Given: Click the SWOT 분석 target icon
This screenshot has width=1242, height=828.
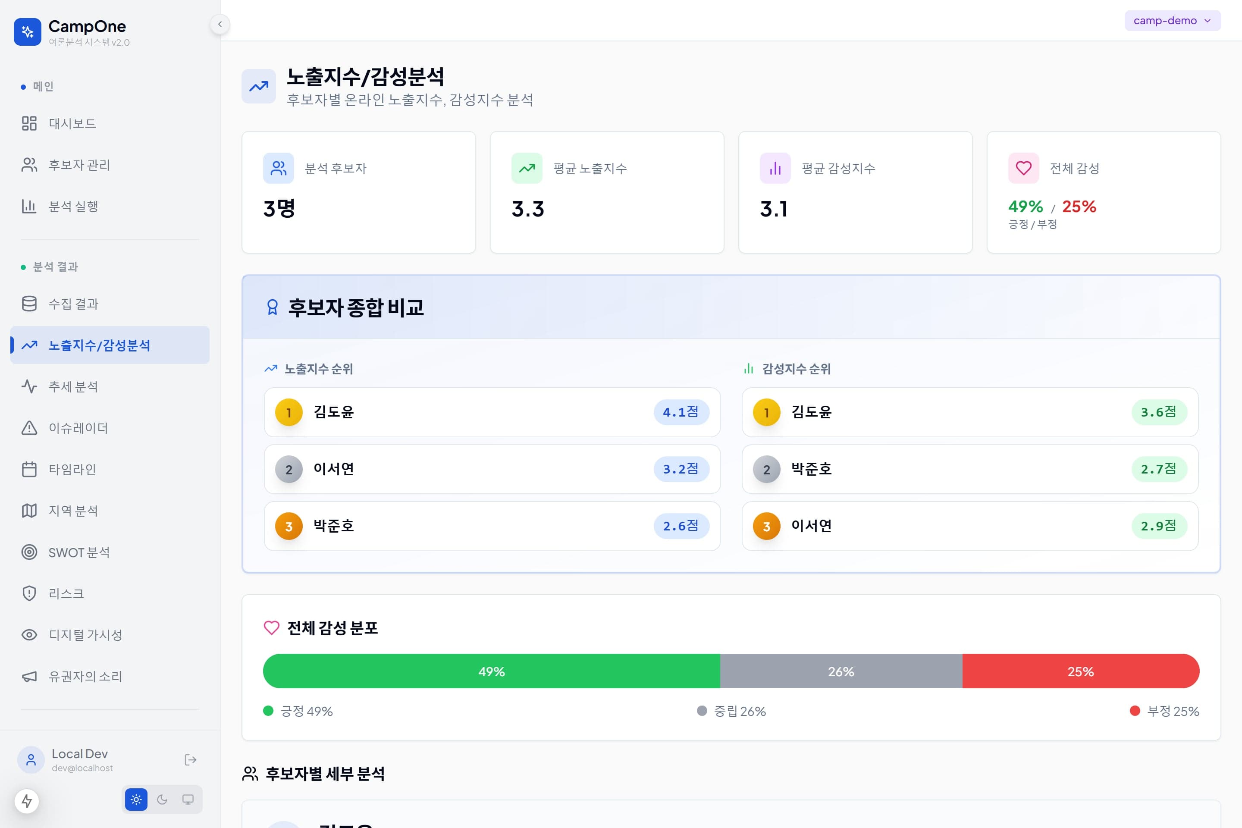Looking at the screenshot, I should [x=29, y=552].
